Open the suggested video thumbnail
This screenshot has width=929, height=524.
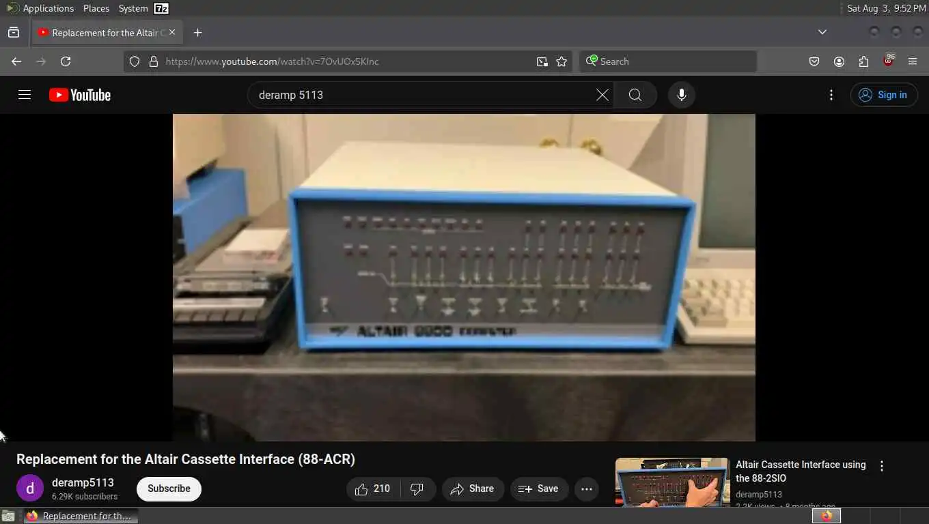click(672, 482)
